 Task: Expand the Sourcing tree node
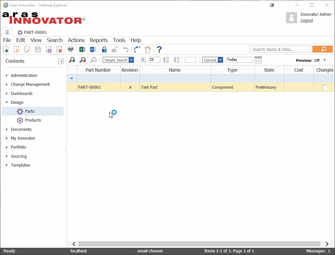pyautogui.click(x=7, y=156)
